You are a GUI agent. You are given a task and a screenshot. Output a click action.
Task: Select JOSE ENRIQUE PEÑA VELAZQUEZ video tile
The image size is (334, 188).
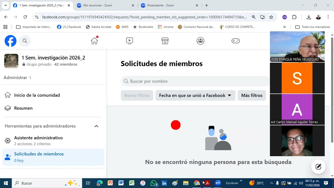297,46
